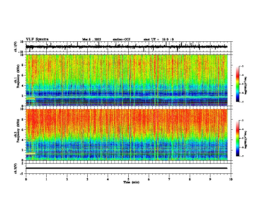This screenshot has width=260, height=201.
Task: Click the ch.2 spectrogram color scale bar
Action: 238,138
